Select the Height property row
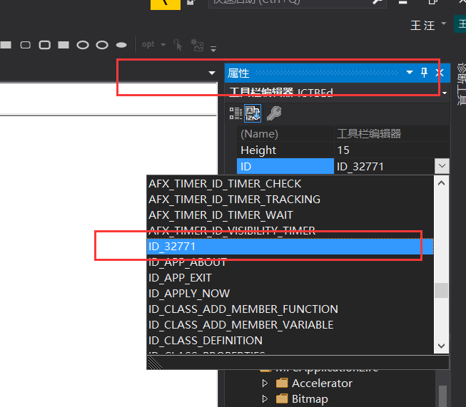466x407 pixels. tap(343, 150)
